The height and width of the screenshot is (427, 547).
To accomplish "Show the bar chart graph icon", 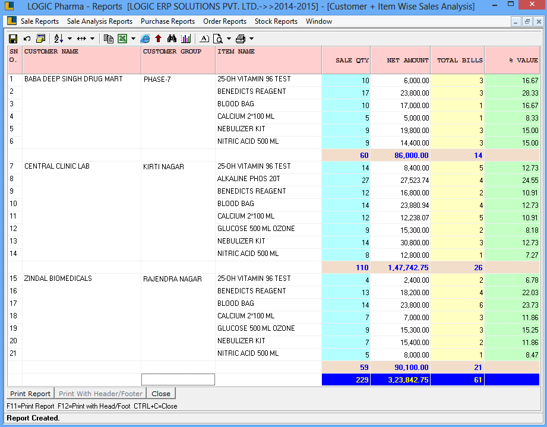I will point(185,39).
